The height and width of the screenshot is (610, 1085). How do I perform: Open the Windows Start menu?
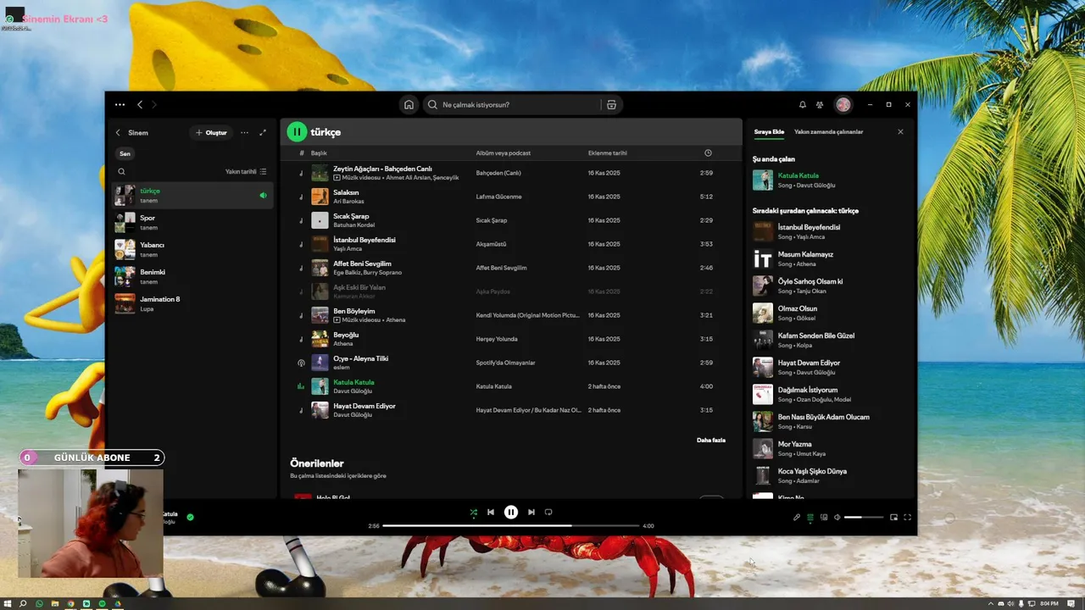click(x=8, y=603)
